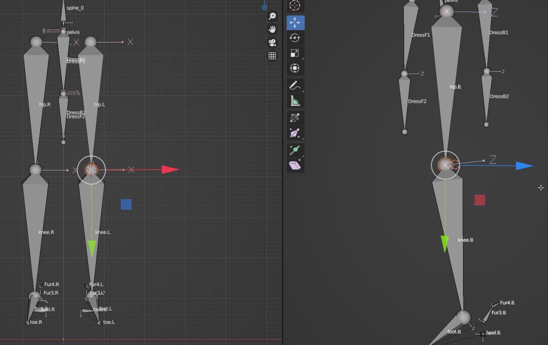
Task: Choose the Extrude bone tool
Action: pos(295,150)
